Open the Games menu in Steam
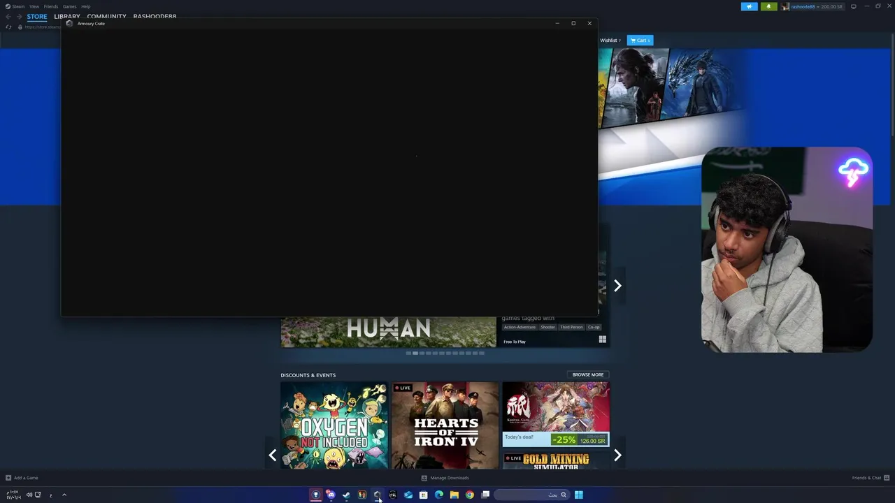Image resolution: width=895 pixels, height=503 pixels. (69, 6)
